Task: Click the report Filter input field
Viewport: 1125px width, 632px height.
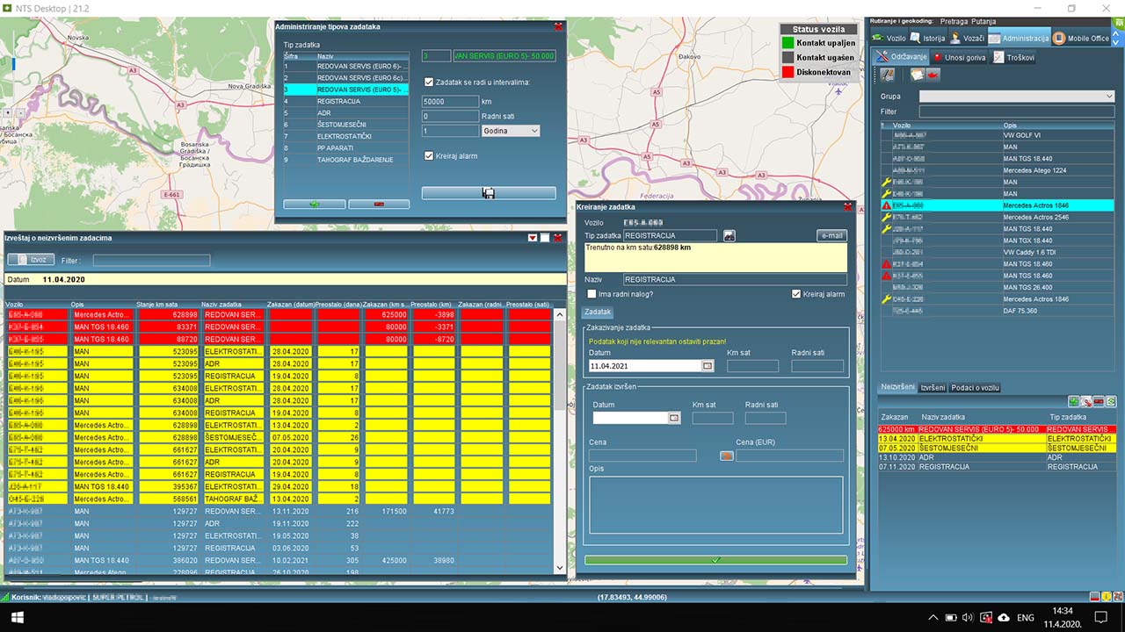Action: (151, 261)
